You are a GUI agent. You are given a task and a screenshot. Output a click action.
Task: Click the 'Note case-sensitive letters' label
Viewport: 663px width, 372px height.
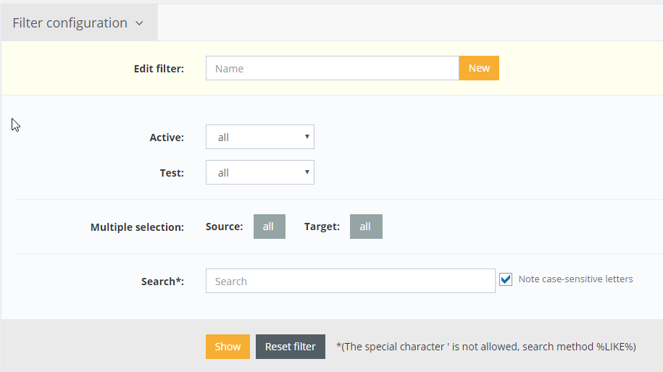[x=575, y=279]
